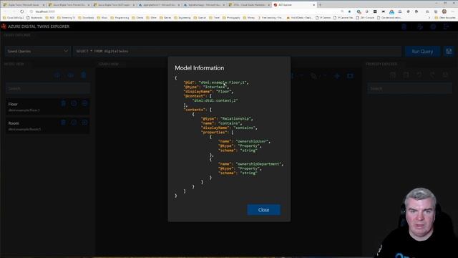The width and height of the screenshot is (458, 258).
Task: Click the plus icon in graph view toolbar
Action: [x=337, y=76]
